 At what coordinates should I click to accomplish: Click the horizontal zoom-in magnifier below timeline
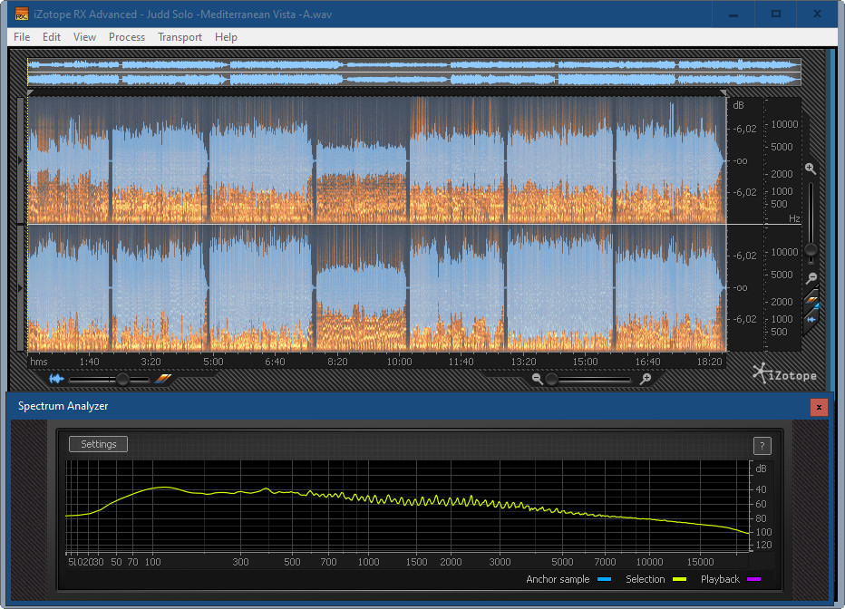pos(645,379)
